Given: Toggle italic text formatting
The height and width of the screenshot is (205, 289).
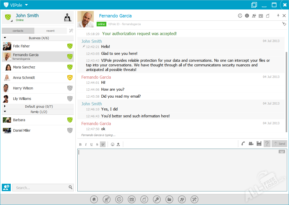Looking at the screenshot, I should [86, 145].
